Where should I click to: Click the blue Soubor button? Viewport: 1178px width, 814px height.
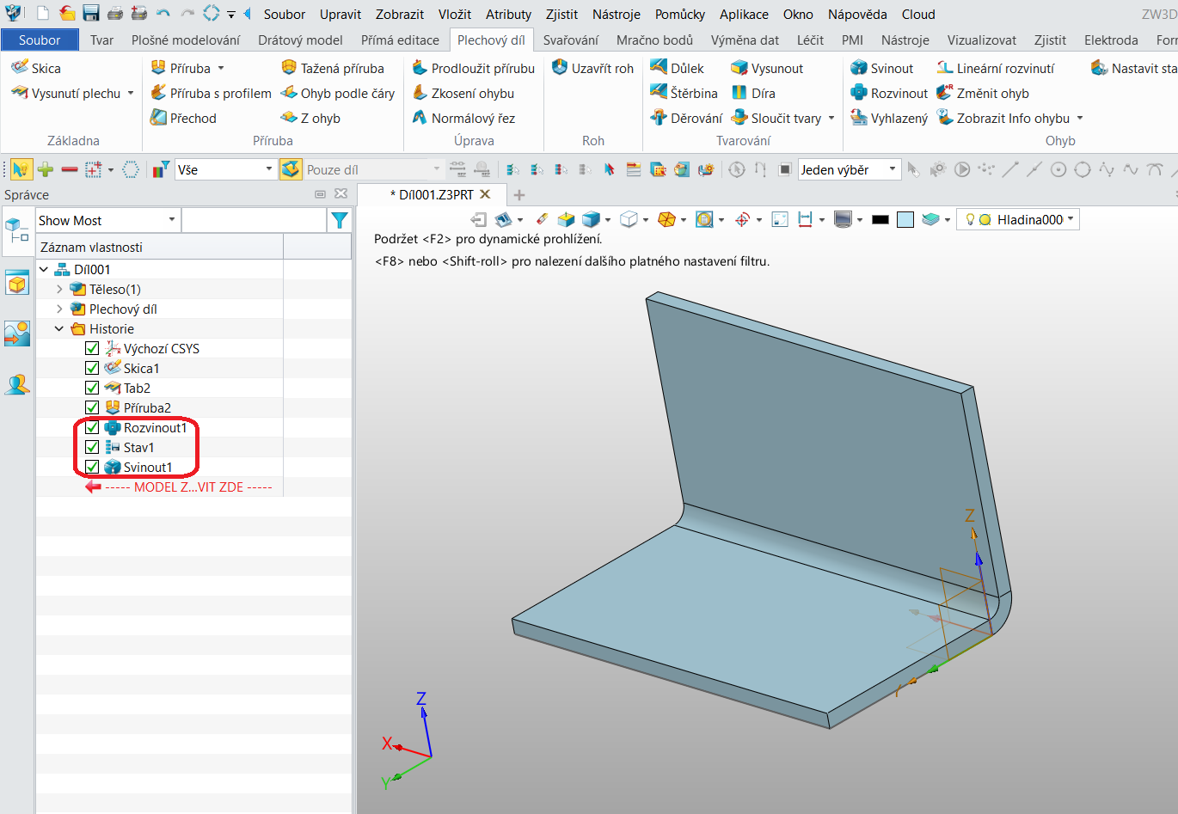click(x=40, y=40)
